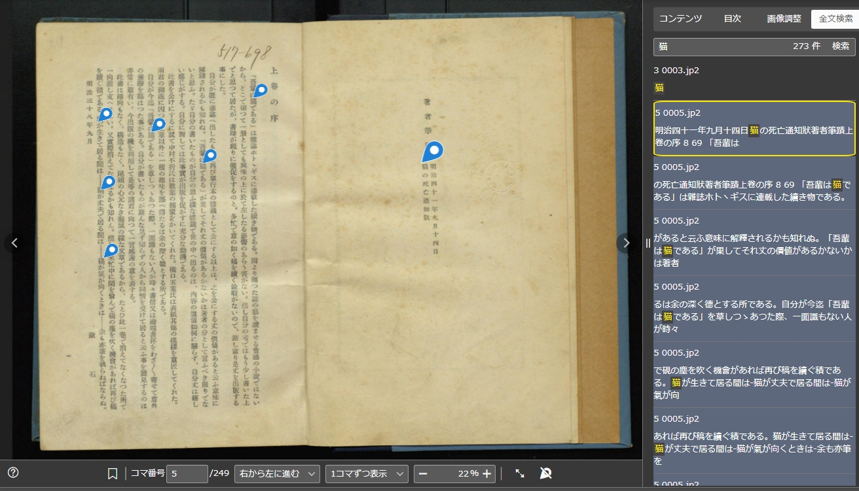Screen dimensions: 859x491
Task: Click the /249 total koma text
Action: pyautogui.click(x=219, y=473)
